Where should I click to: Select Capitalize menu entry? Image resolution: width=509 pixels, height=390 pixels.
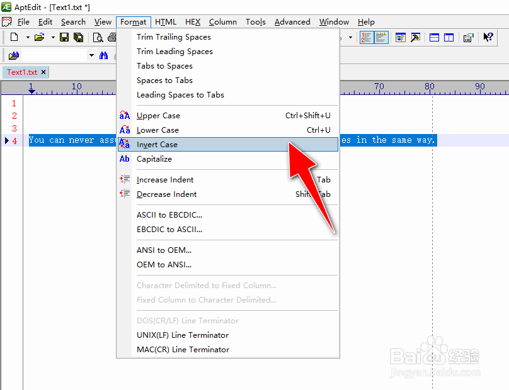(228, 159)
